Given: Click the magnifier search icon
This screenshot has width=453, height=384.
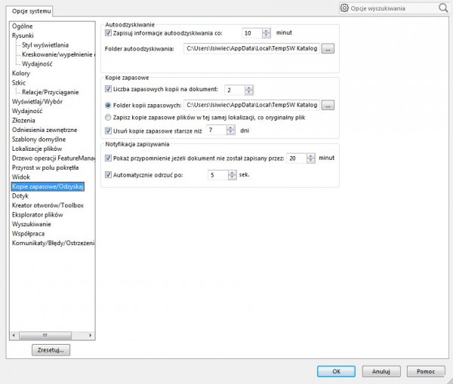Looking at the screenshot, I should [443, 8].
